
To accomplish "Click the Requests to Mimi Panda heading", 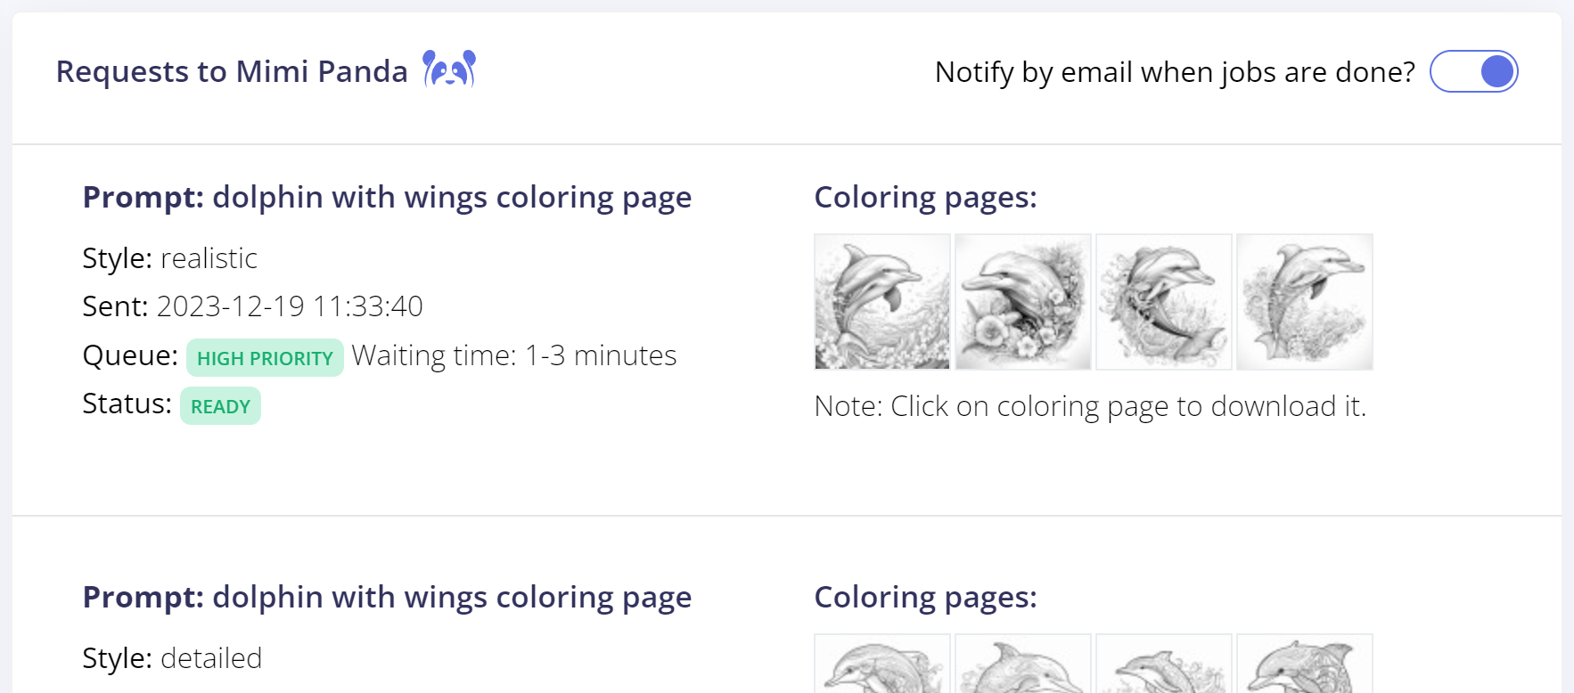I will tap(232, 71).
